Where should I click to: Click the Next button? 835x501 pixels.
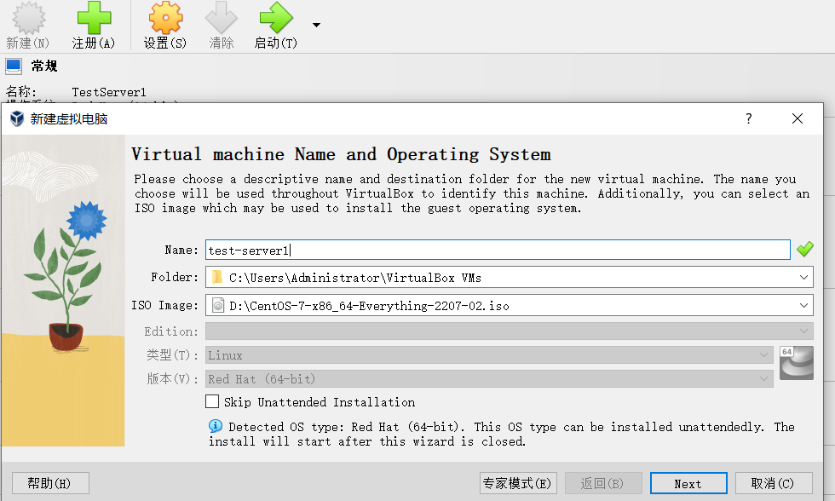pyautogui.click(x=688, y=483)
